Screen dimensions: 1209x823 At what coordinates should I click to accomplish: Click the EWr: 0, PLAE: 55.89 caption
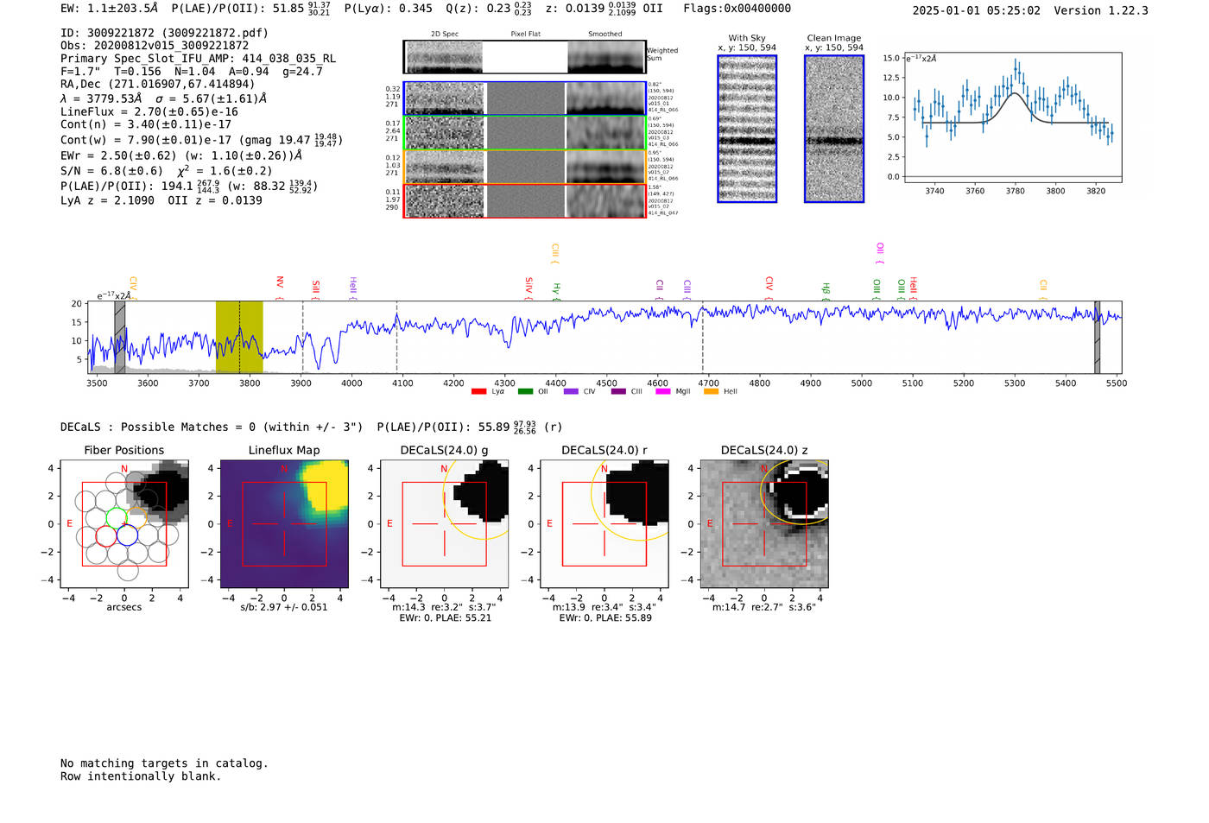tap(604, 617)
